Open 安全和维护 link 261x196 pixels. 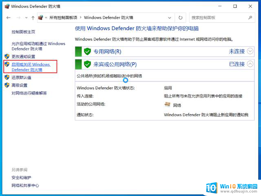pos(21,178)
